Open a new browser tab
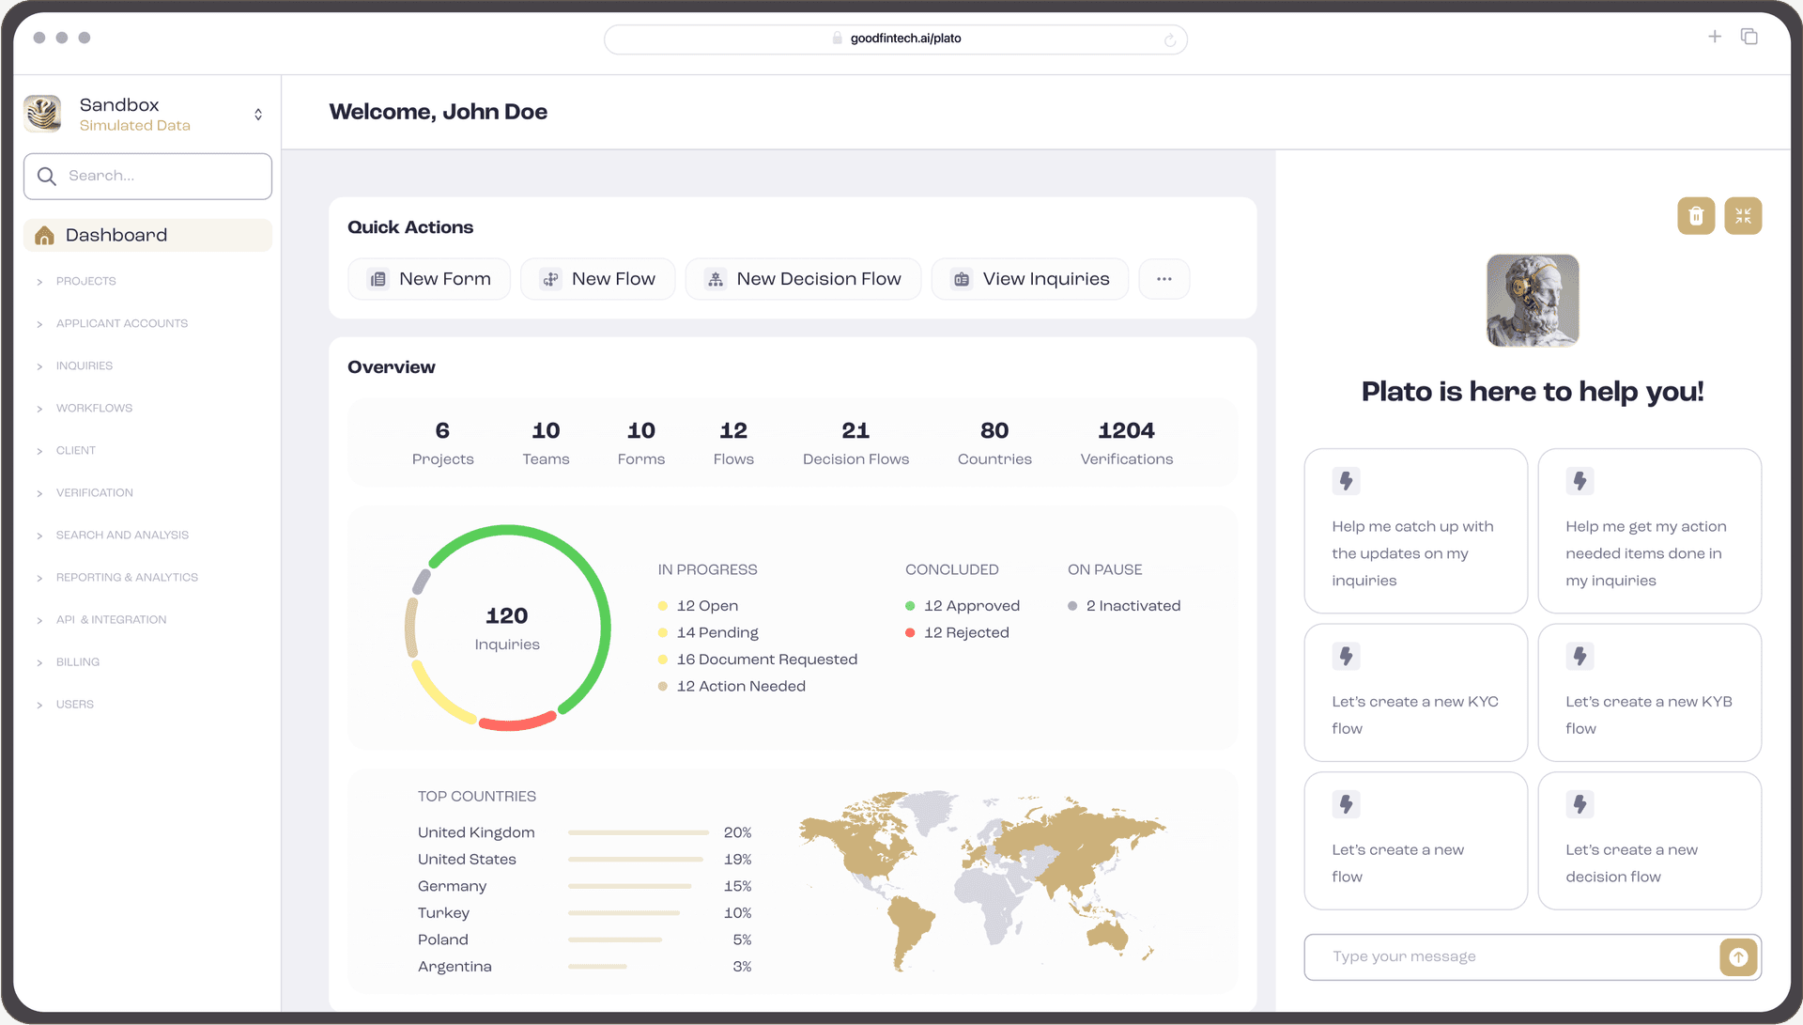 (x=1714, y=37)
